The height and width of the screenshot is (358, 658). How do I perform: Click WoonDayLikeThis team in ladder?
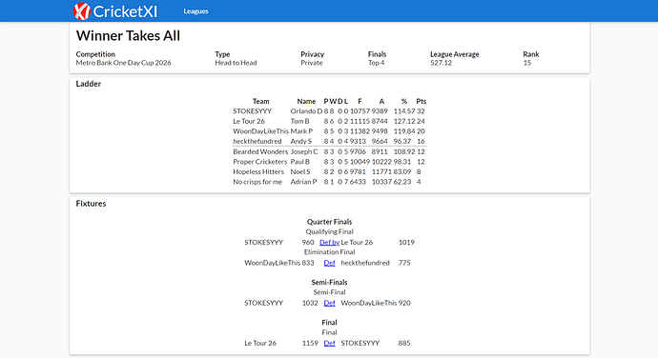coord(260,131)
